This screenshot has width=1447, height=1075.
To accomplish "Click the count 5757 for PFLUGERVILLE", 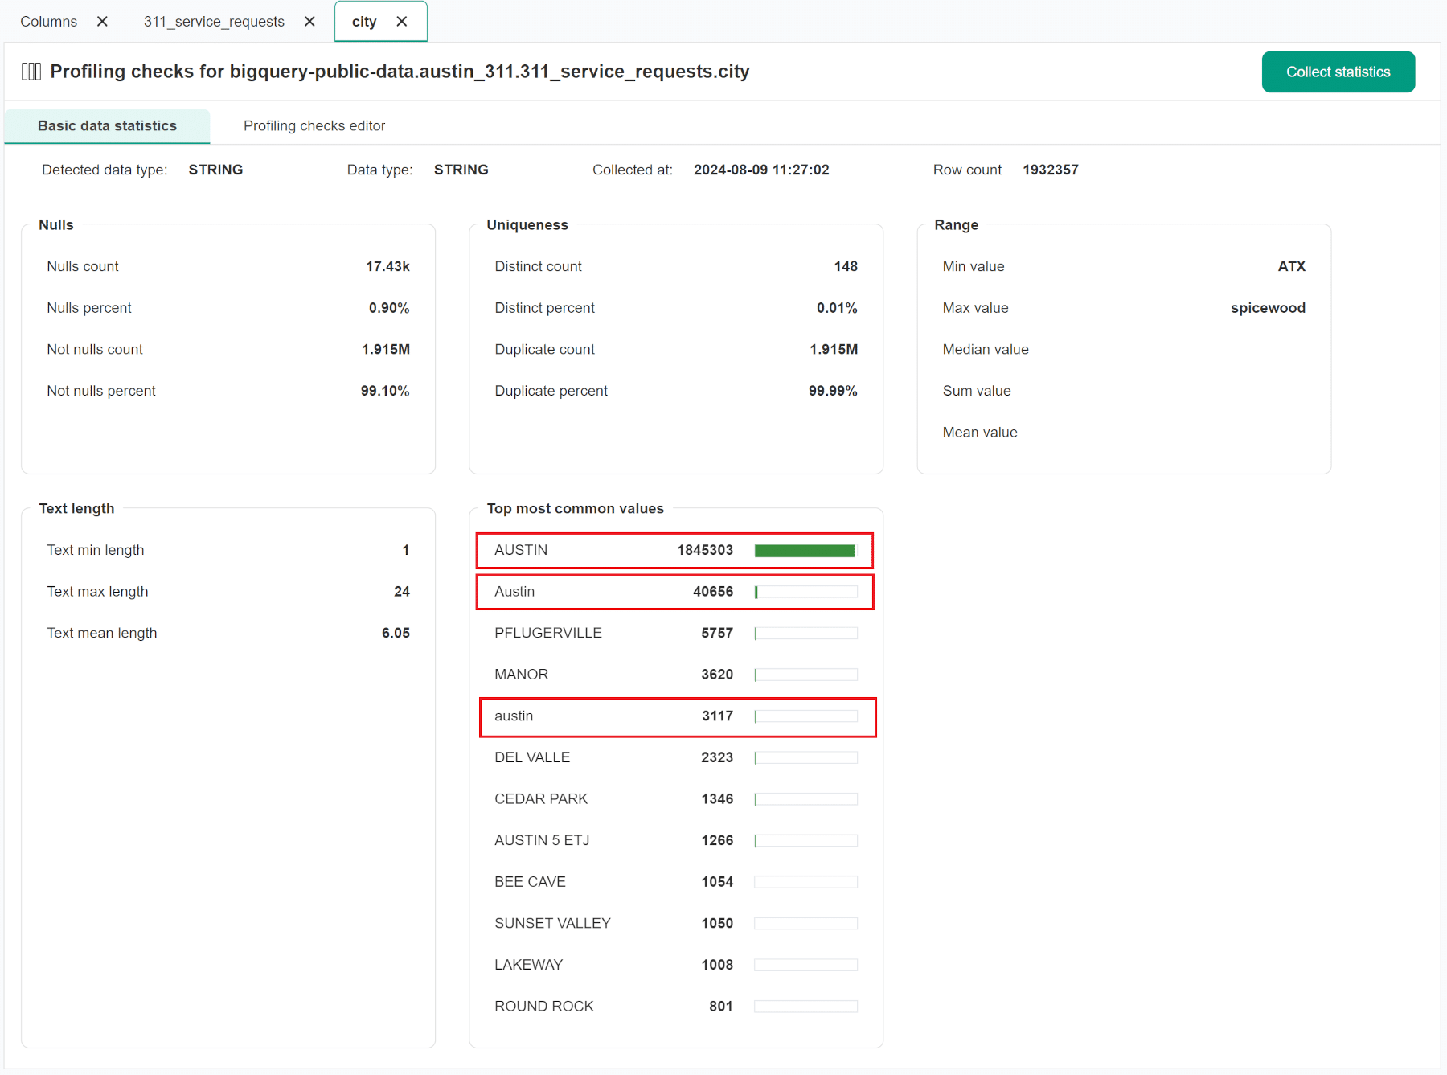I will [717, 634].
